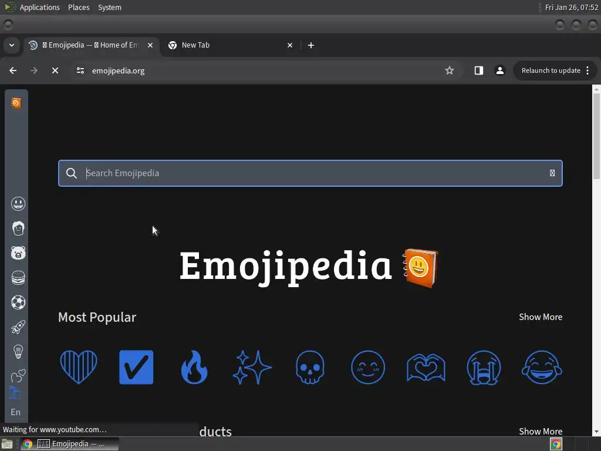Open a new browser tab
This screenshot has height=451, width=601.
[x=311, y=45]
